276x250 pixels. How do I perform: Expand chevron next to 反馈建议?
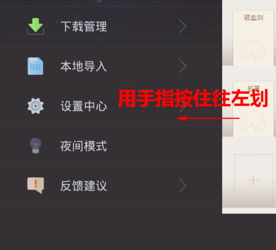pos(182,186)
